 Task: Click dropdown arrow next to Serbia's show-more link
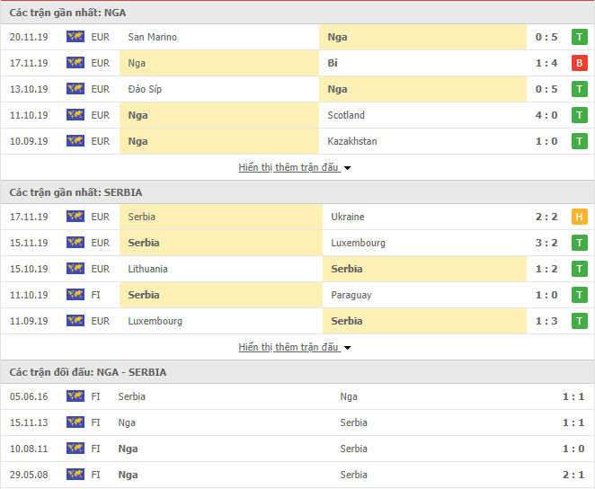(x=348, y=348)
